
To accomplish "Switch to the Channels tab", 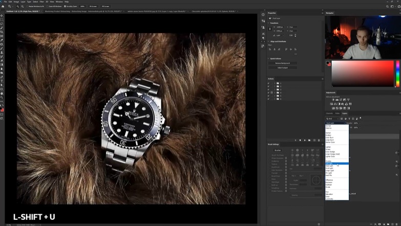I will click(329, 114).
